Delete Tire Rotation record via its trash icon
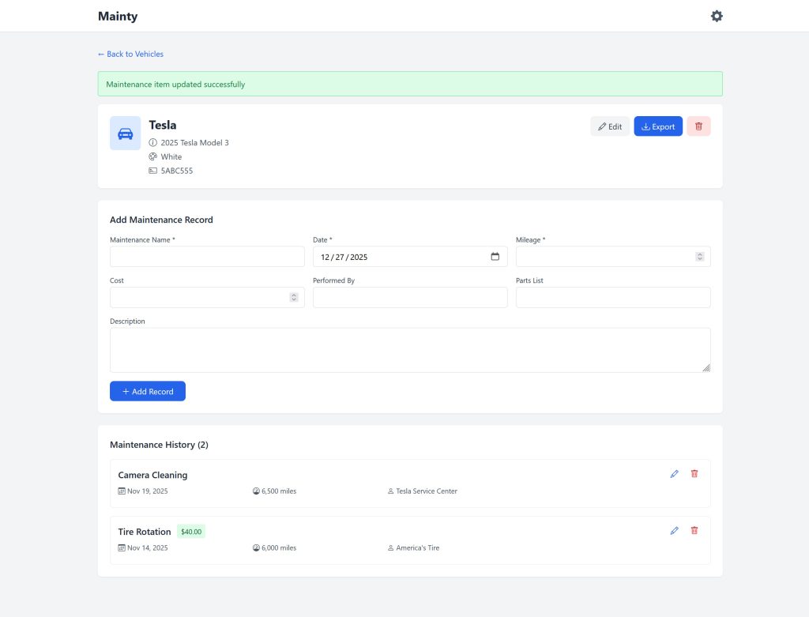Screen dimensions: 809x617 point(694,530)
